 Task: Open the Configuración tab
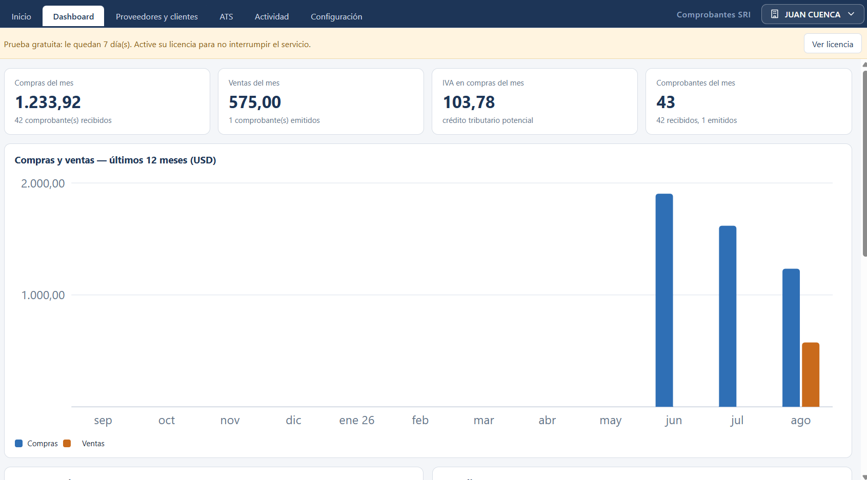click(x=336, y=16)
